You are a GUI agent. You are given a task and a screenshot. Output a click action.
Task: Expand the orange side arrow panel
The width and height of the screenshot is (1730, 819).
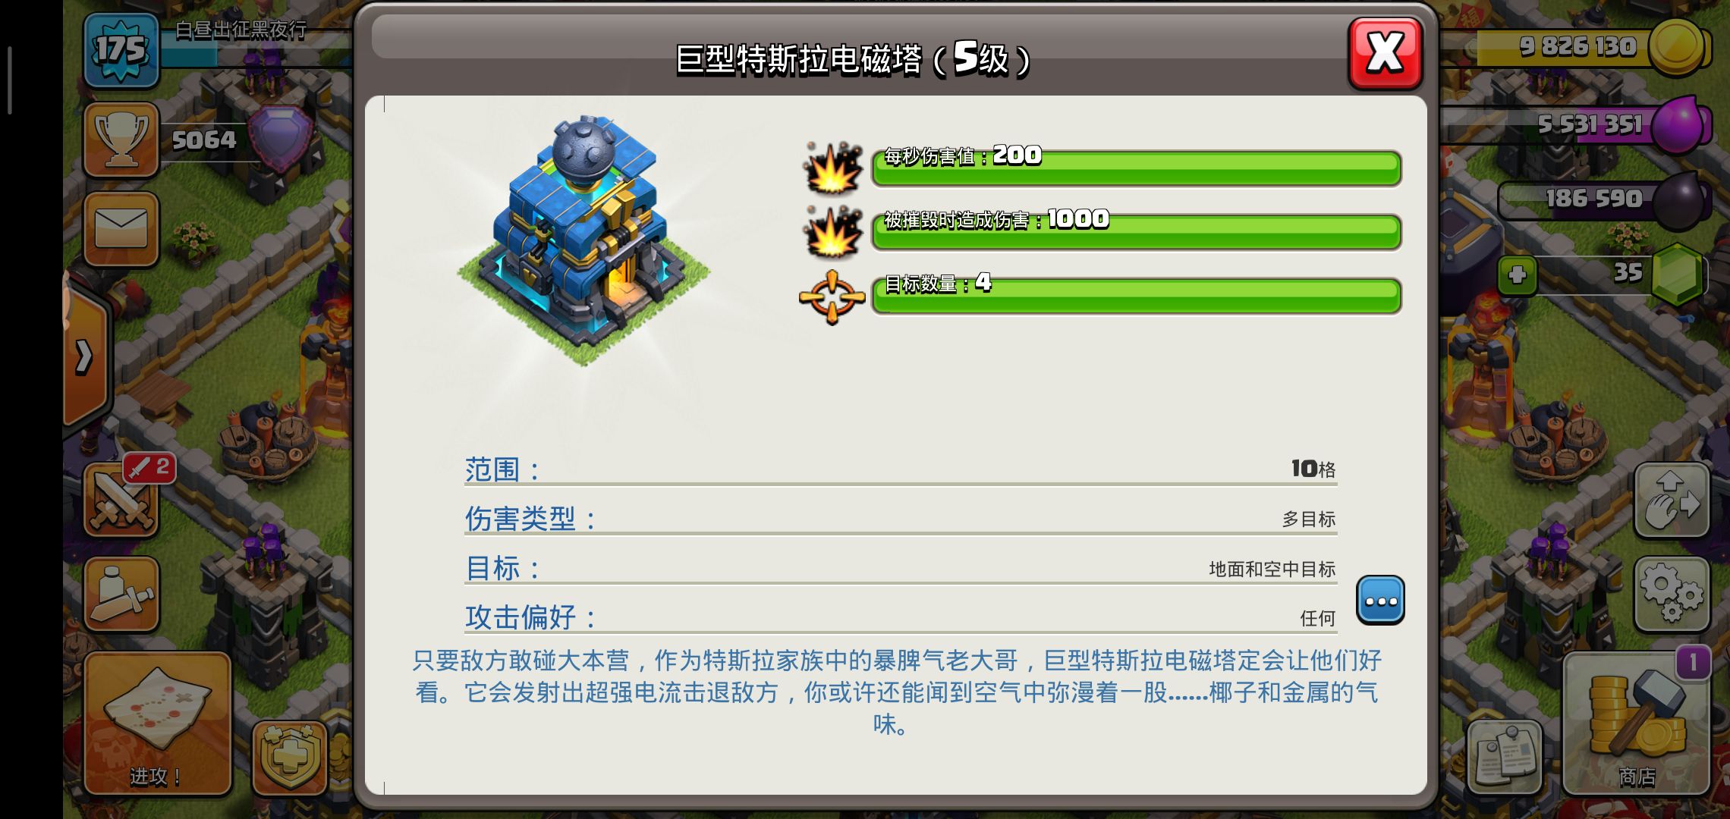pyautogui.click(x=85, y=356)
